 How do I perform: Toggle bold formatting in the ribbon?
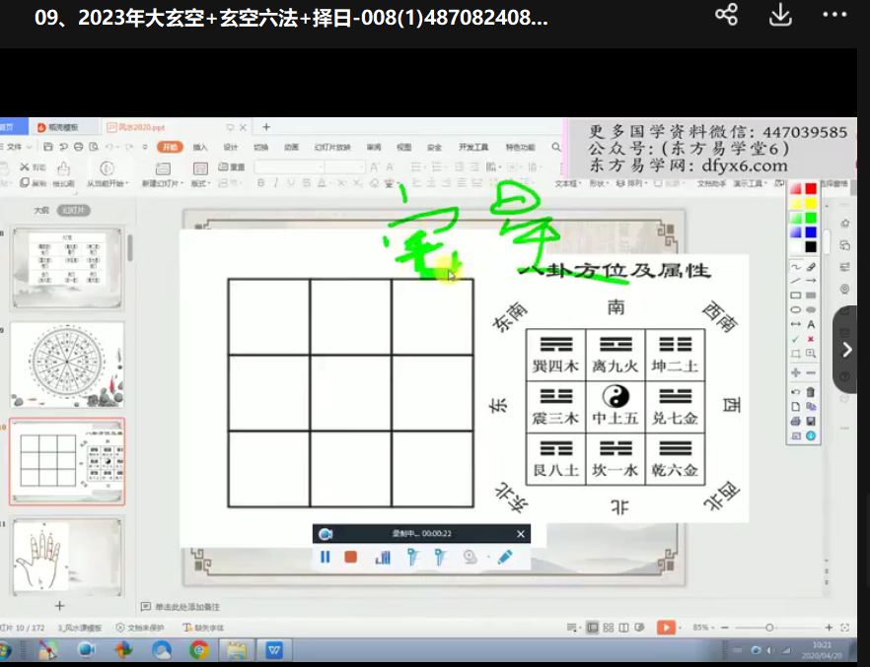pyautogui.click(x=261, y=183)
